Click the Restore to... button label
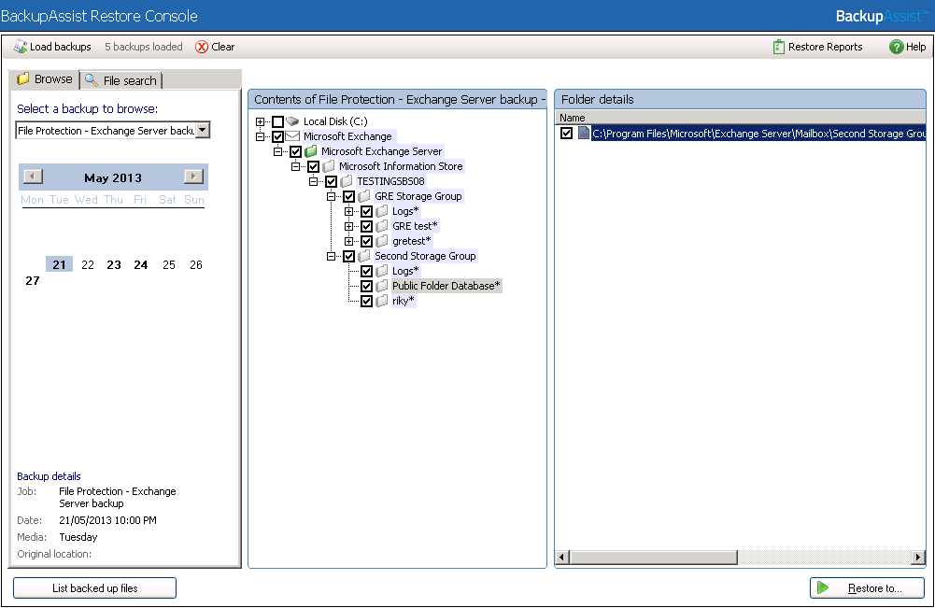The height and width of the screenshot is (608, 935). 874,588
